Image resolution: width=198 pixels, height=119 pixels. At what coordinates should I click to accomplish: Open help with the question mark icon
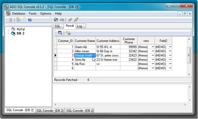[x=30, y=20]
